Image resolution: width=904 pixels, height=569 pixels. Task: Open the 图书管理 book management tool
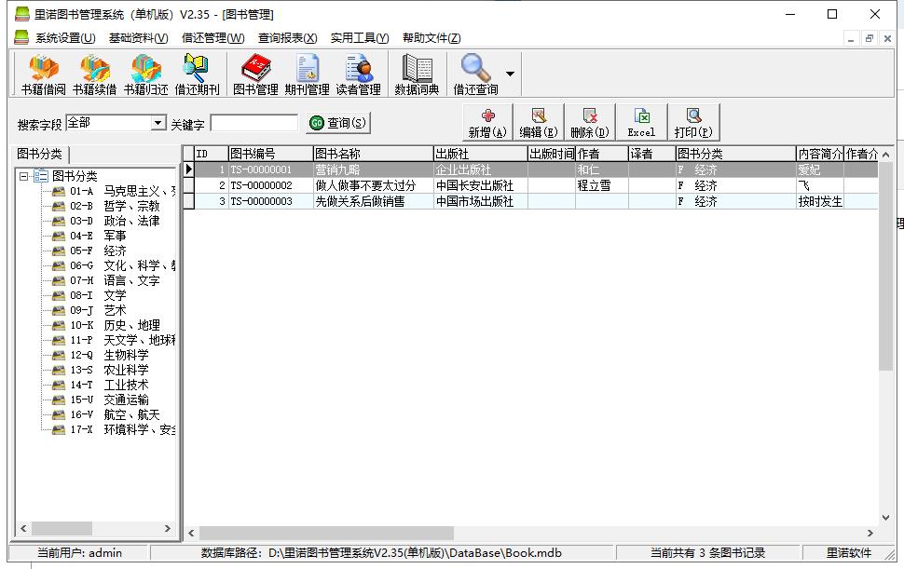(x=255, y=75)
